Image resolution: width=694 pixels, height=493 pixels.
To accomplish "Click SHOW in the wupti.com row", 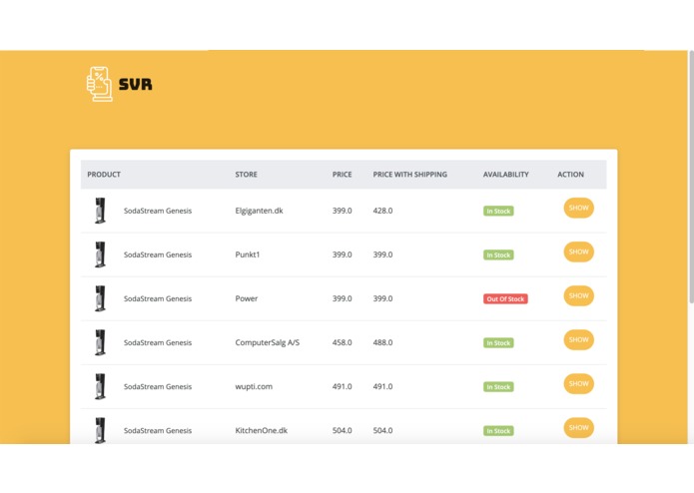I will (578, 384).
